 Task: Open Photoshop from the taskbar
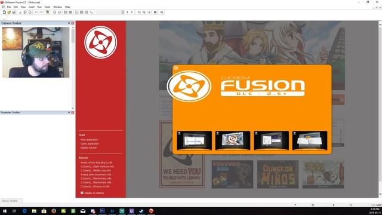102,211
